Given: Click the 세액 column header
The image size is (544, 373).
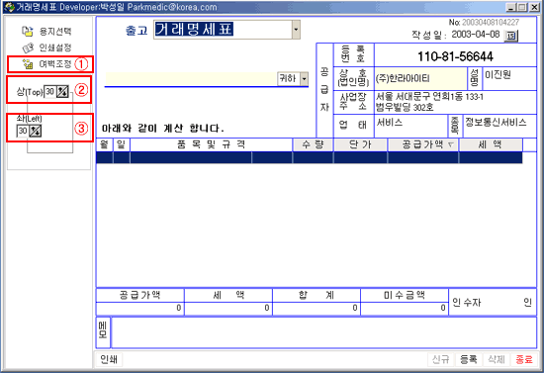Looking at the screenshot, I should (x=491, y=144).
